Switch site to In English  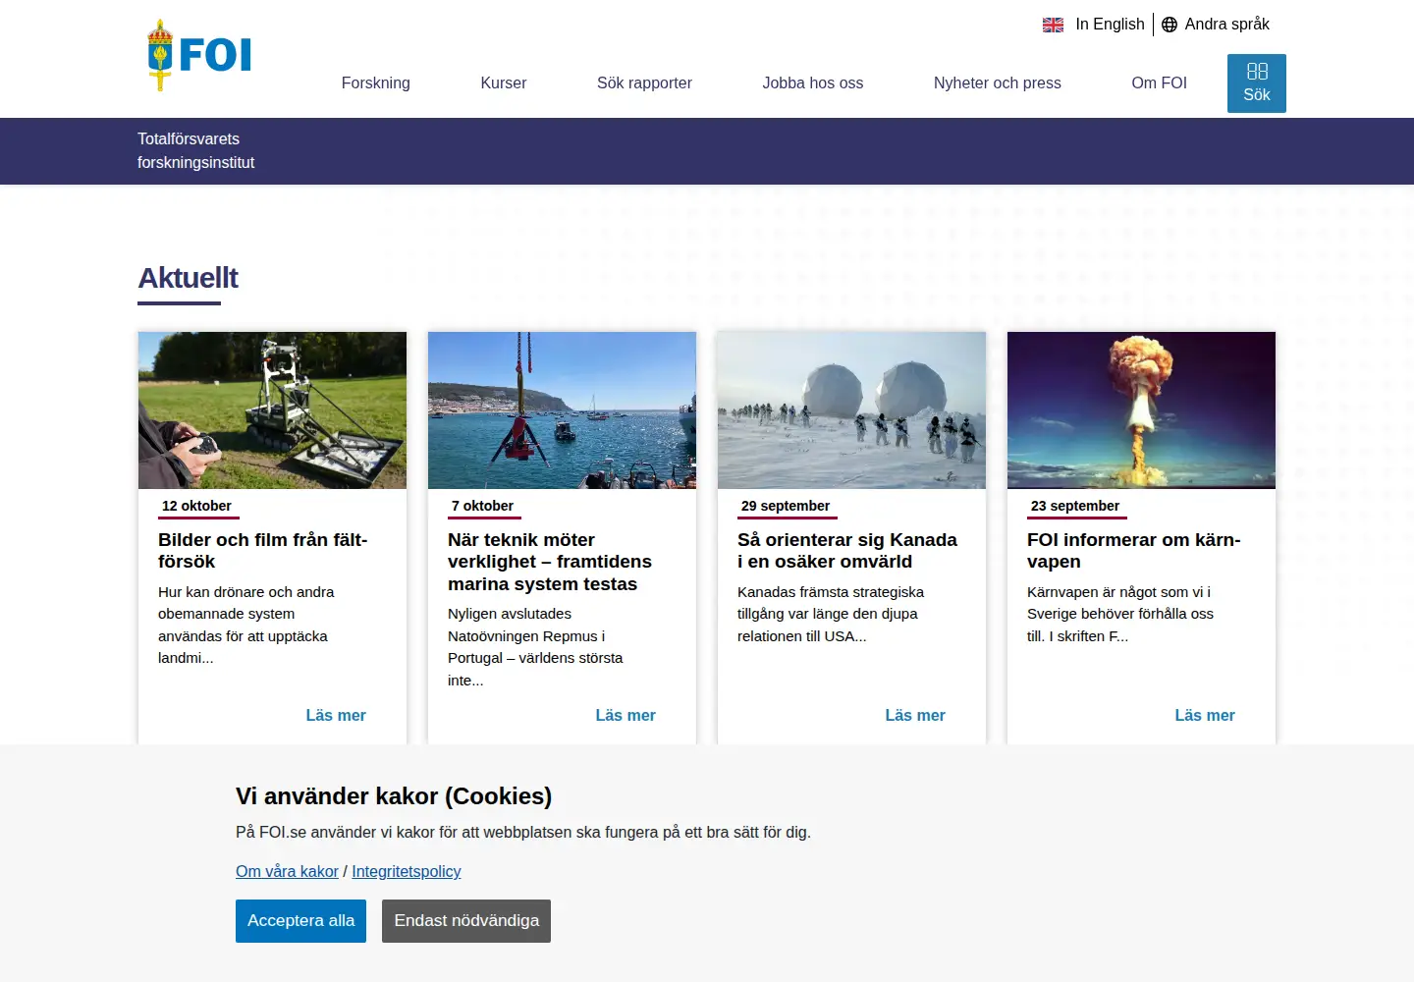coord(1110,25)
